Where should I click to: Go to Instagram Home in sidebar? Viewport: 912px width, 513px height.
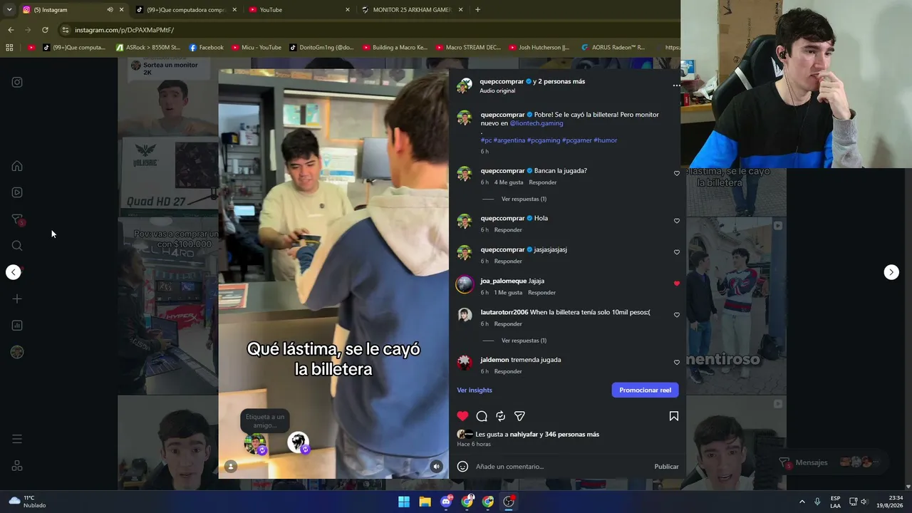17,166
